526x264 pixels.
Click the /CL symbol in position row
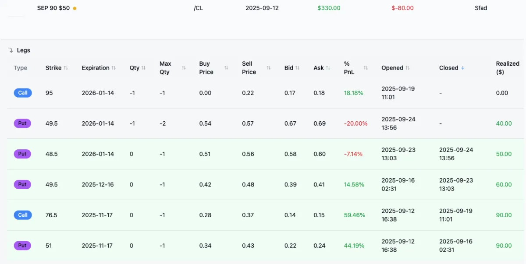pyautogui.click(x=198, y=8)
